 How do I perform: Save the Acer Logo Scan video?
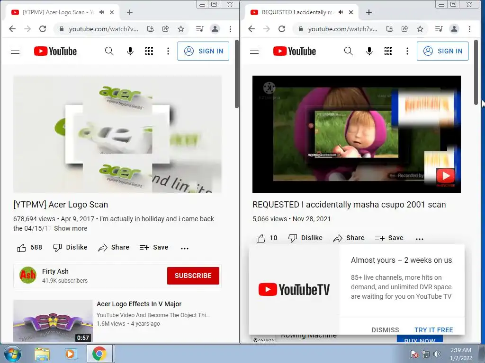point(154,248)
